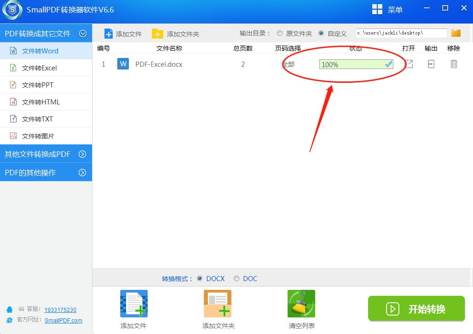Screen dimensions: 473x334
Task: Click the output directory path field
Action: coord(401,33)
